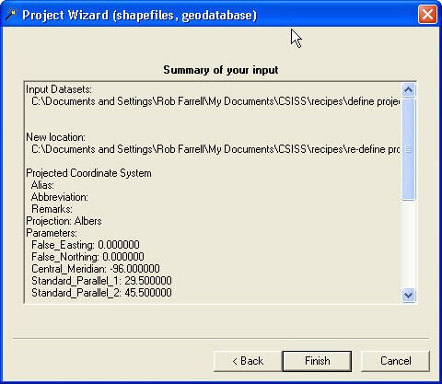442x384 pixels.
Task: Click empty scrollbar track below thumb
Action: click(409, 244)
